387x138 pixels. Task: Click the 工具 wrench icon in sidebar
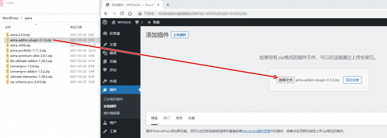(x=105, y=131)
